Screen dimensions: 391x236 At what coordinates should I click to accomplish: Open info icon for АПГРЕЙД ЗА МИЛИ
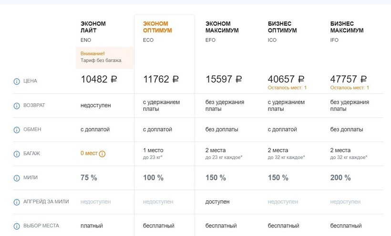pyautogui.click(x=17, y=202)
